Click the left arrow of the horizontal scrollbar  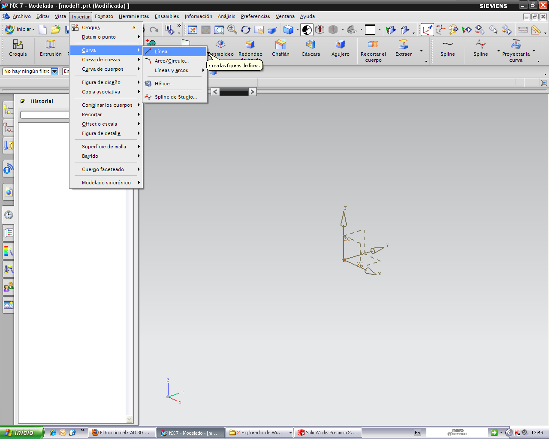(215, 92)
